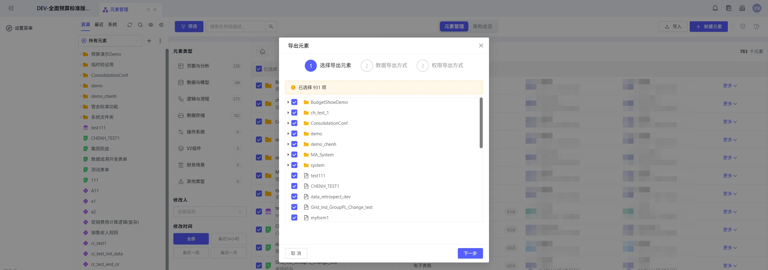Viewport: 768px width, 270px height.
Task: Click the 搜索名称或描述 search field
Action: [235, 27]
